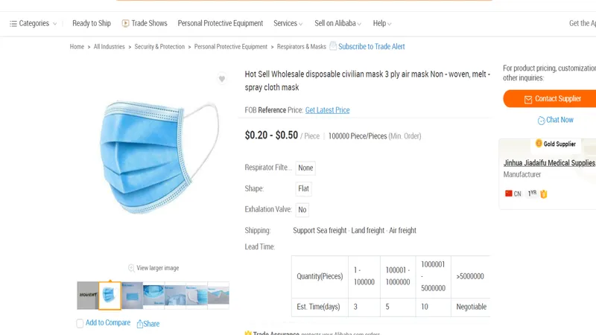Expand the Services dropdown
596x335 pixels.
(288, 23)
